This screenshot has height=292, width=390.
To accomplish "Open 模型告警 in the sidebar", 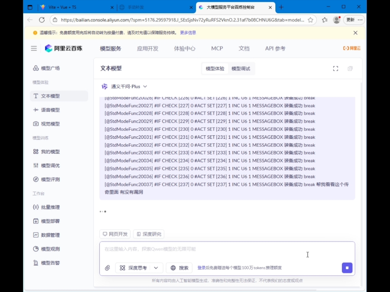I will [x=46, y=263].
